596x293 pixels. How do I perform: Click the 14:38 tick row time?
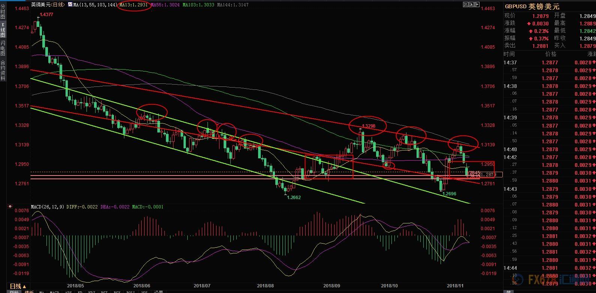click(x=510, y=86)
